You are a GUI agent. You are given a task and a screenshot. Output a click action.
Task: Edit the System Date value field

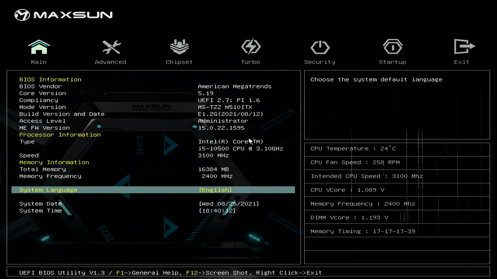tap(229, 204)
